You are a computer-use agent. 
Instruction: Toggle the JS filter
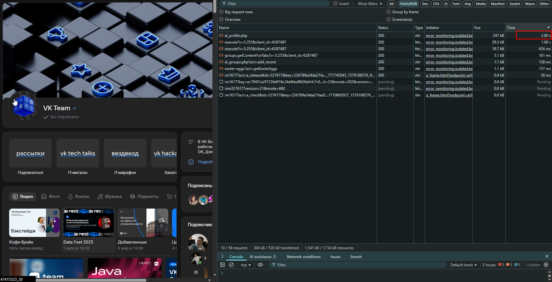click(x=446, y=4)
